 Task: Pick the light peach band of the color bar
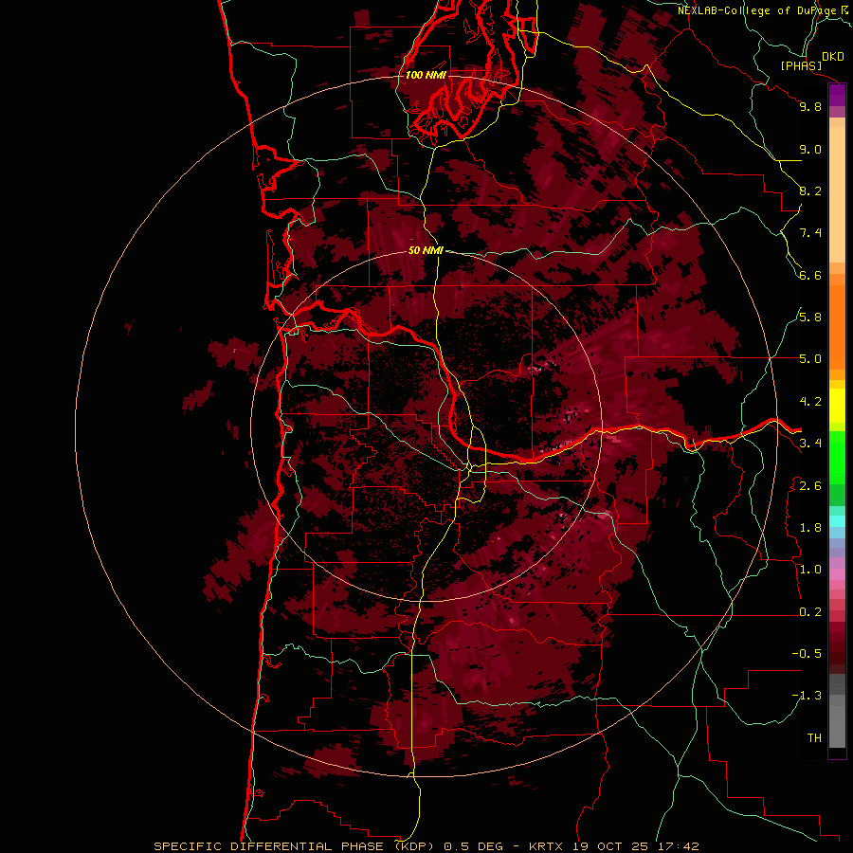click(837, 194)
